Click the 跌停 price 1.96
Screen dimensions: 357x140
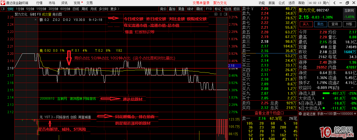tap(353, 62)
